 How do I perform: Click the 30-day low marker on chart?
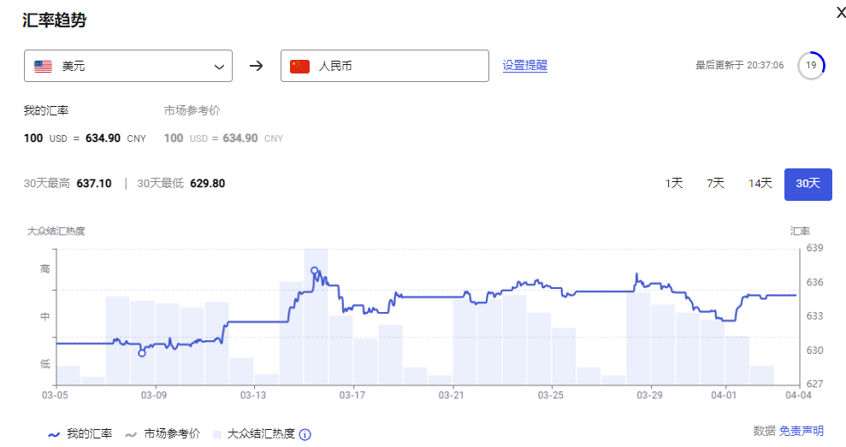click(x=142, y=353)
